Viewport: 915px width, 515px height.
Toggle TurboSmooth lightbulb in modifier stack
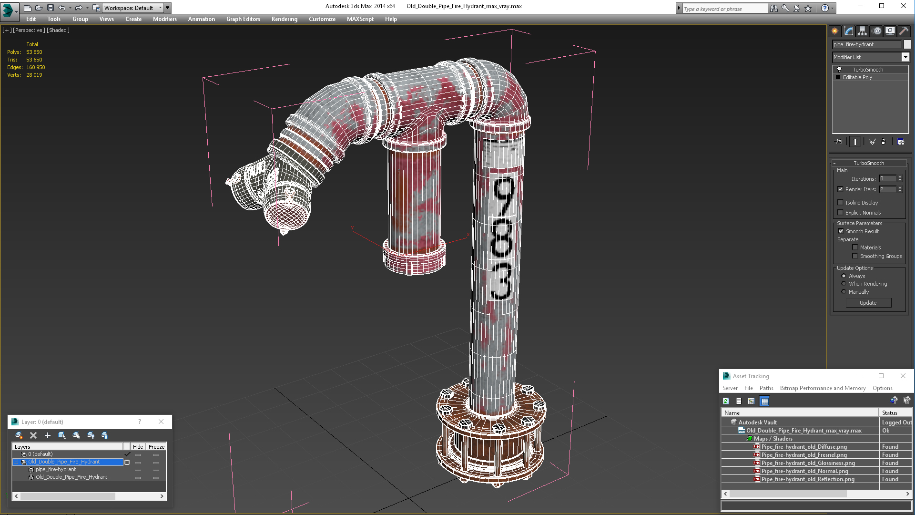point(839,70)
